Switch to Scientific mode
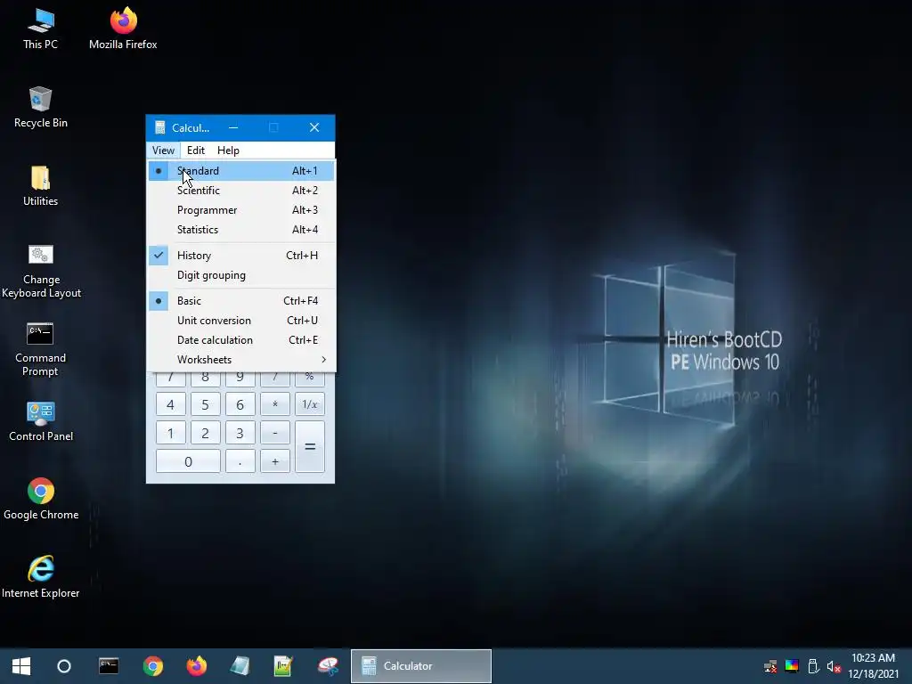912x684 pixels. click(x=240, y=191)
